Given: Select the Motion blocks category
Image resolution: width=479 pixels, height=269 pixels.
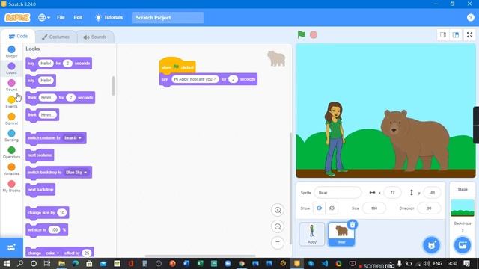Looking at the screenshot, I should click(12, 52).
